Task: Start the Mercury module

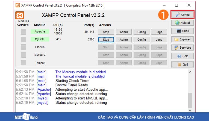Action: tap(106, 55)
